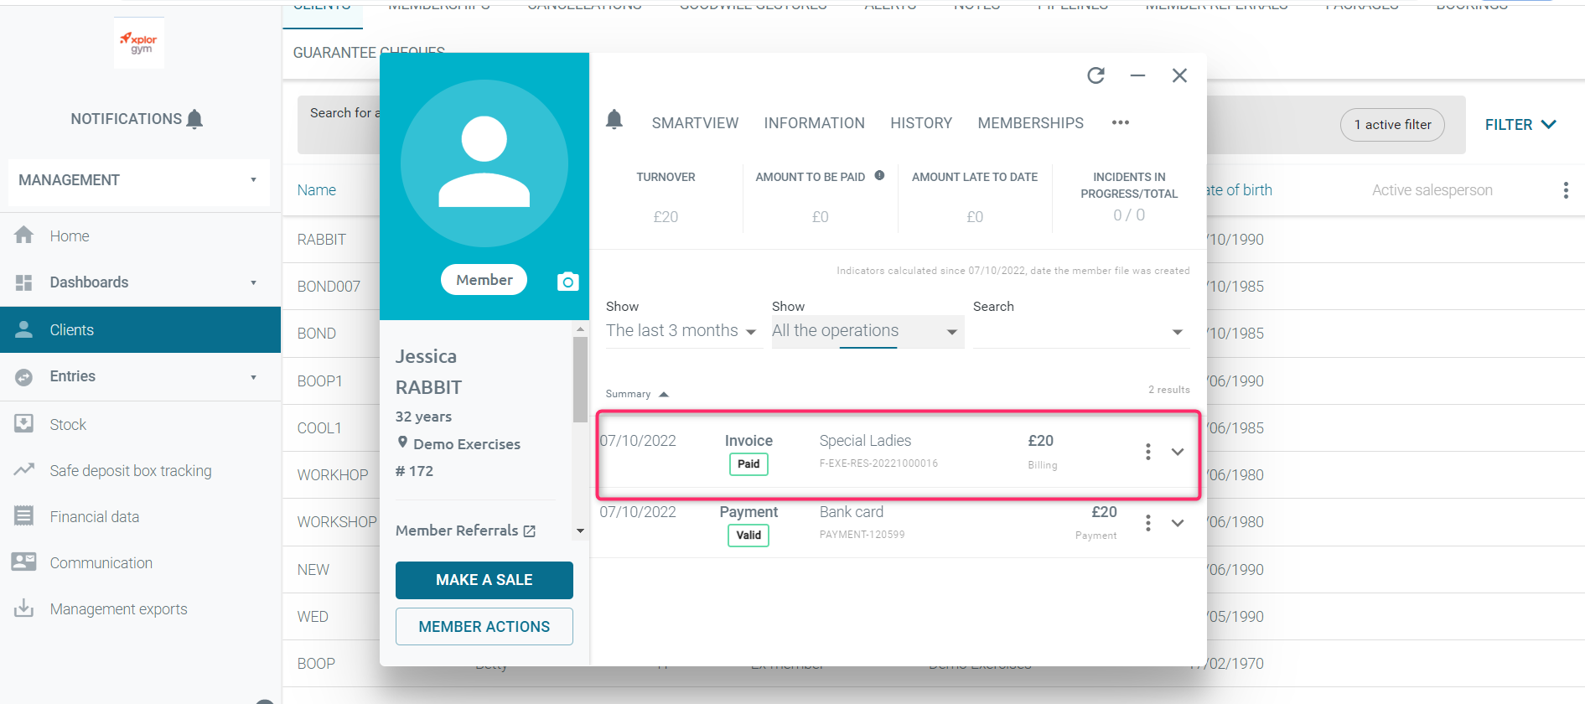Open the 'The last 3 months' dropdown
Image resolution: width=1585 pixels, height=704 pixels.
click(681, 331)
